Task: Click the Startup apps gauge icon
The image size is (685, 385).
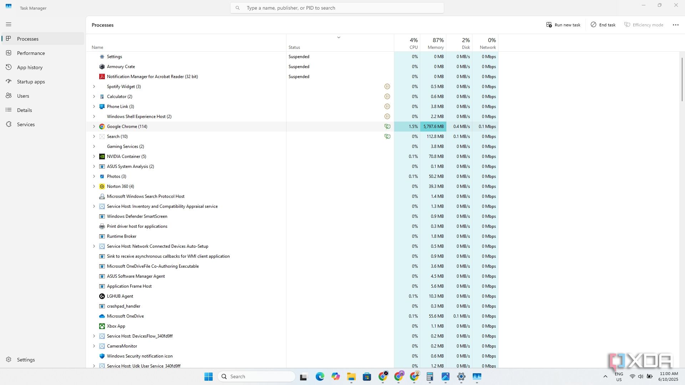Action: click(x=9, y=81)
